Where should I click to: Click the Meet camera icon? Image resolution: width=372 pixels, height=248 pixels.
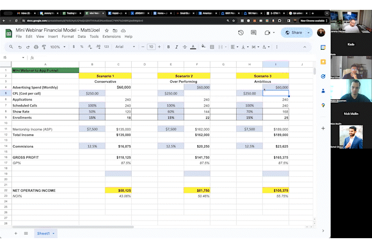point(268,33)
